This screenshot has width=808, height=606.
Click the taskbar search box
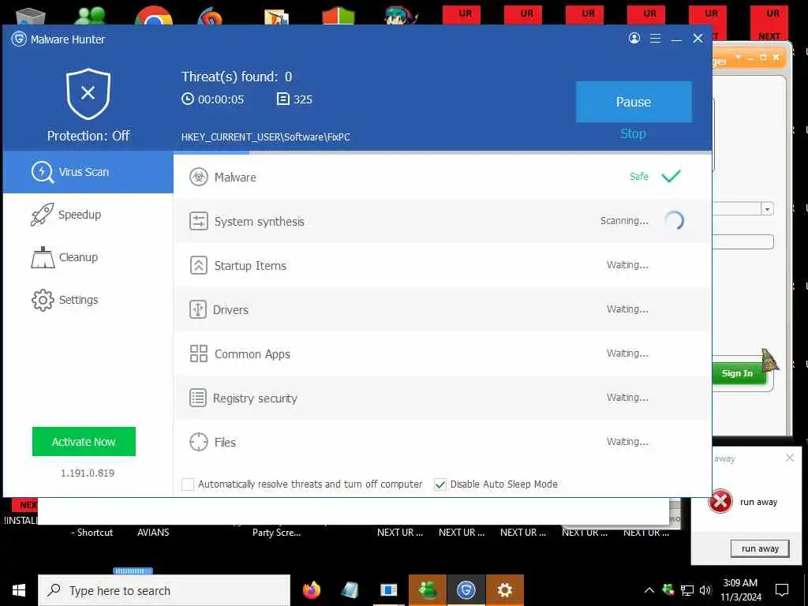click(164, 590)
